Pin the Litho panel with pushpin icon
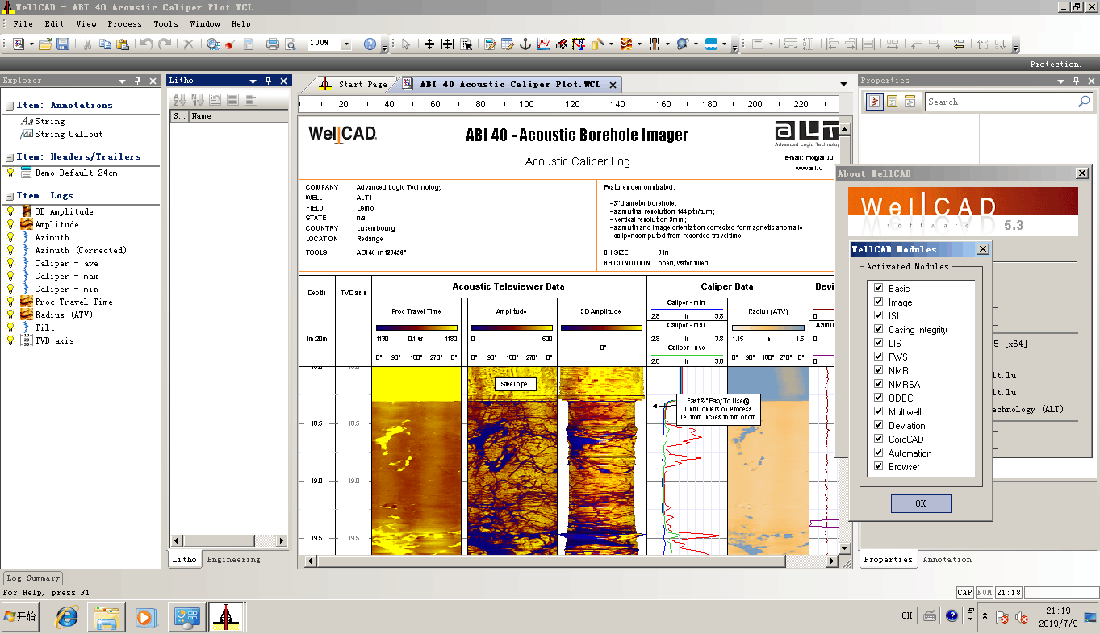Viewport: 1100px width, 634px height. click(269, 81)
